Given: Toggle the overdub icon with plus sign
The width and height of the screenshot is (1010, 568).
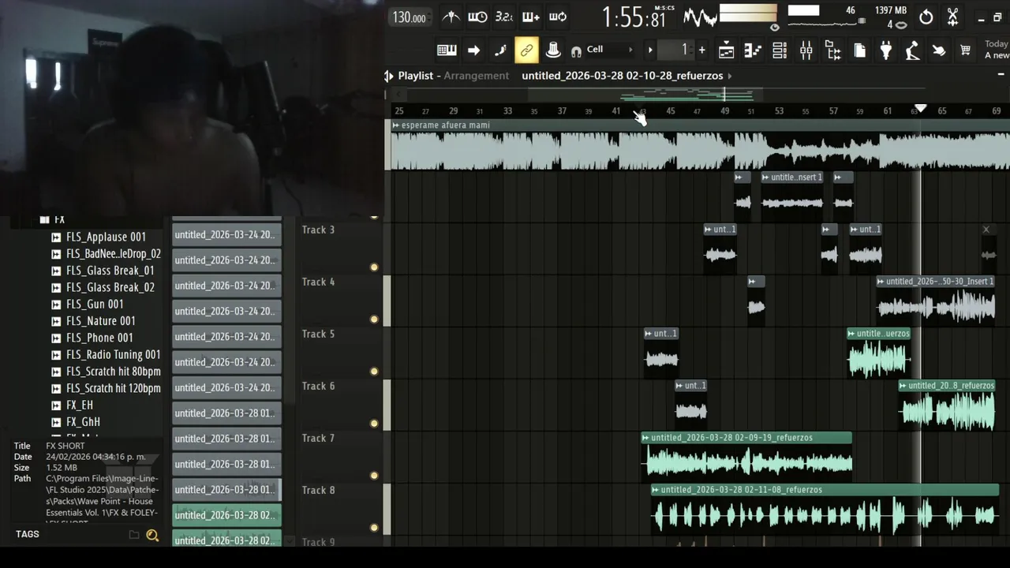Looking at the screenshot, I should 530,17.
